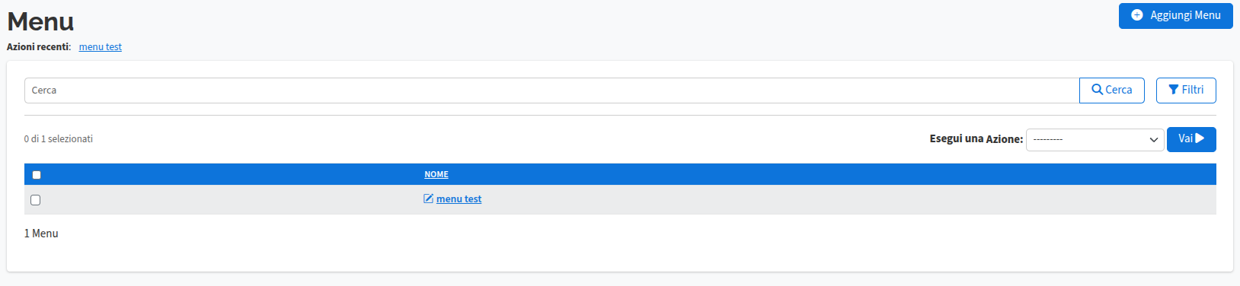Screen dimensions: 1240x286
Task: Click the chevron arrow of the action selector
Action: click(1153, 140)
